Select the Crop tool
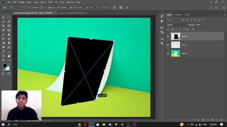Image resolution: width=227 pixels, height=127 pixels. [x=3, y=26]
